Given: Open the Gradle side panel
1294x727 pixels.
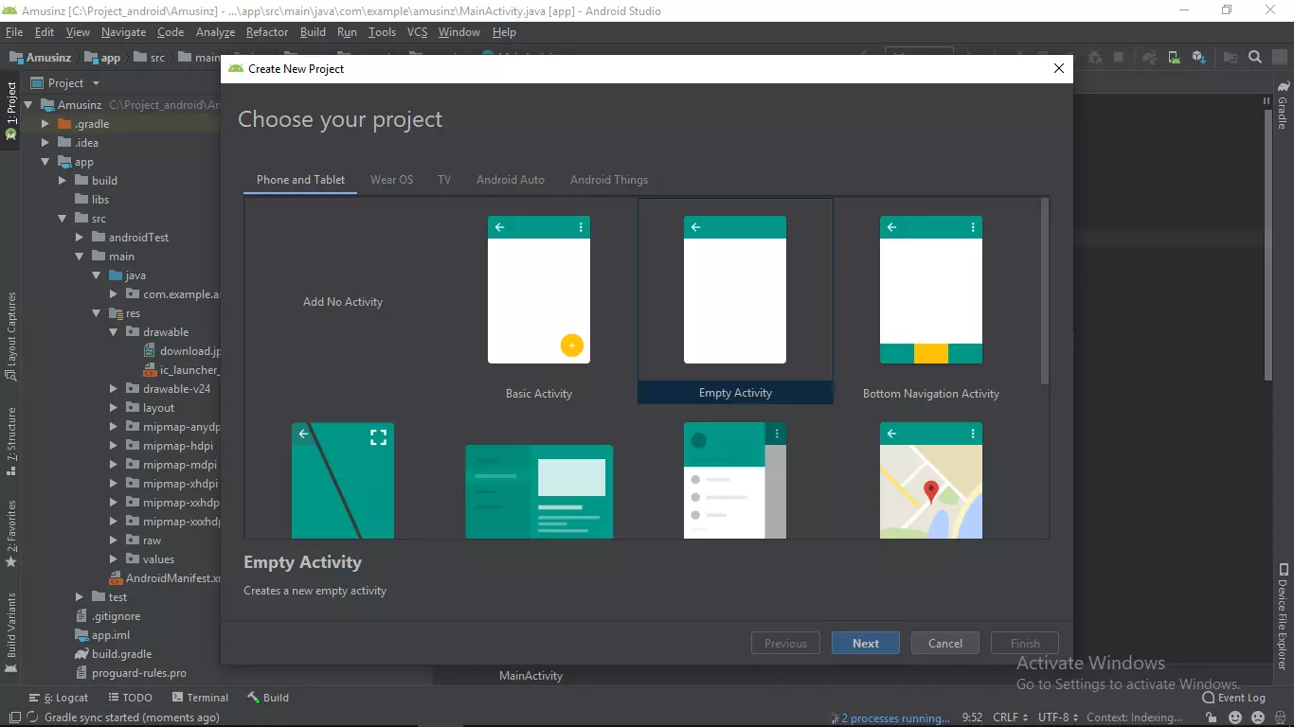Looking at the screenshot, I should [1284, 106].
